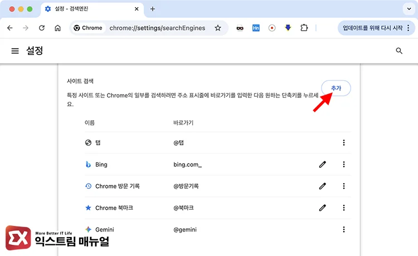The width and height of the screenshot is (418, 256).
Task: Open more actions for the 탭 row
Action: click(x=344, y=142)
